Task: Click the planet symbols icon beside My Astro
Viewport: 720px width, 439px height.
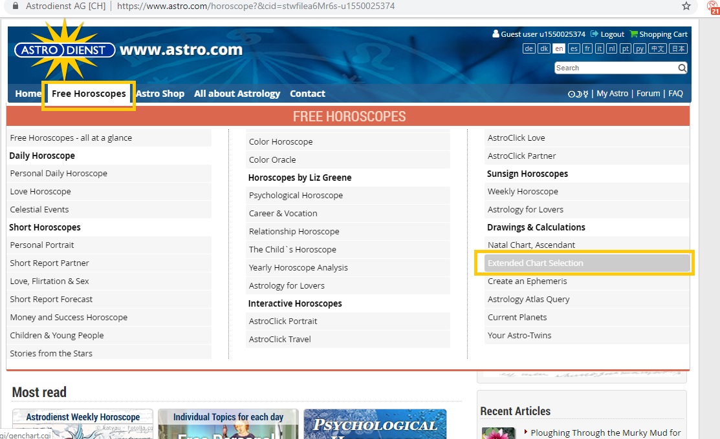Action: coord(578,94)
